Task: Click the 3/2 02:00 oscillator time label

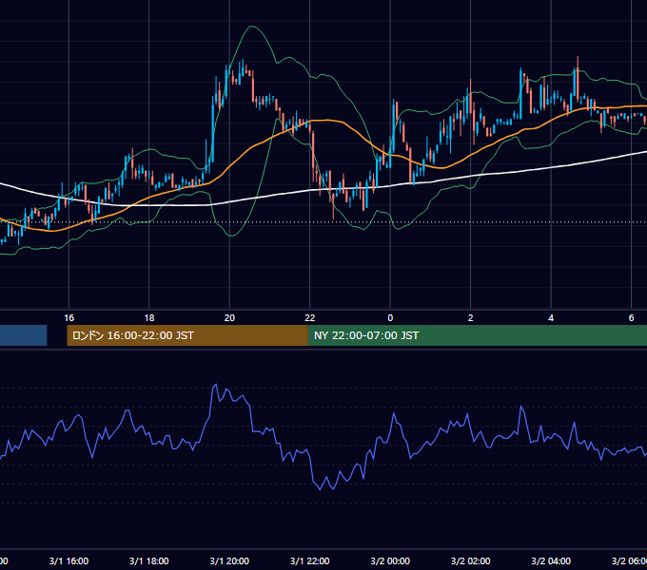Action: pyautogui.click(x=470, y=560)
